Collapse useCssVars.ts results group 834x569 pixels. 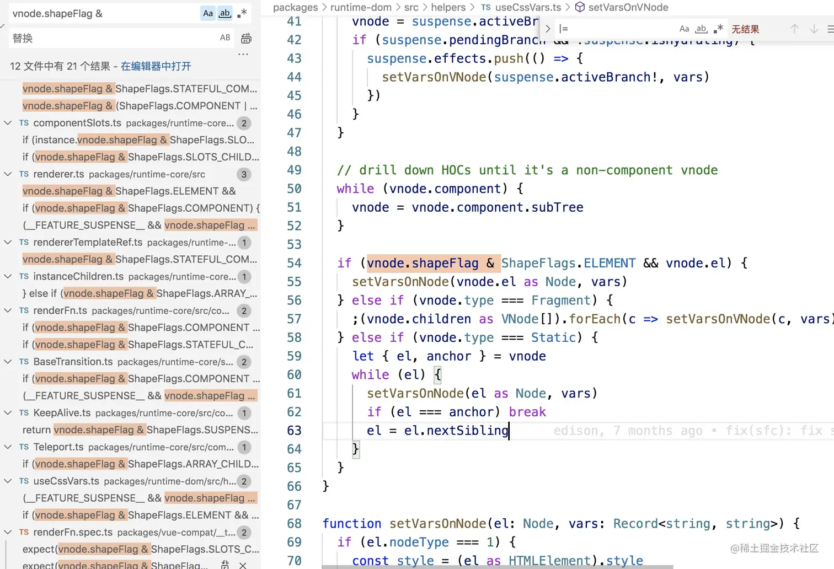click(x=8, y=481)
